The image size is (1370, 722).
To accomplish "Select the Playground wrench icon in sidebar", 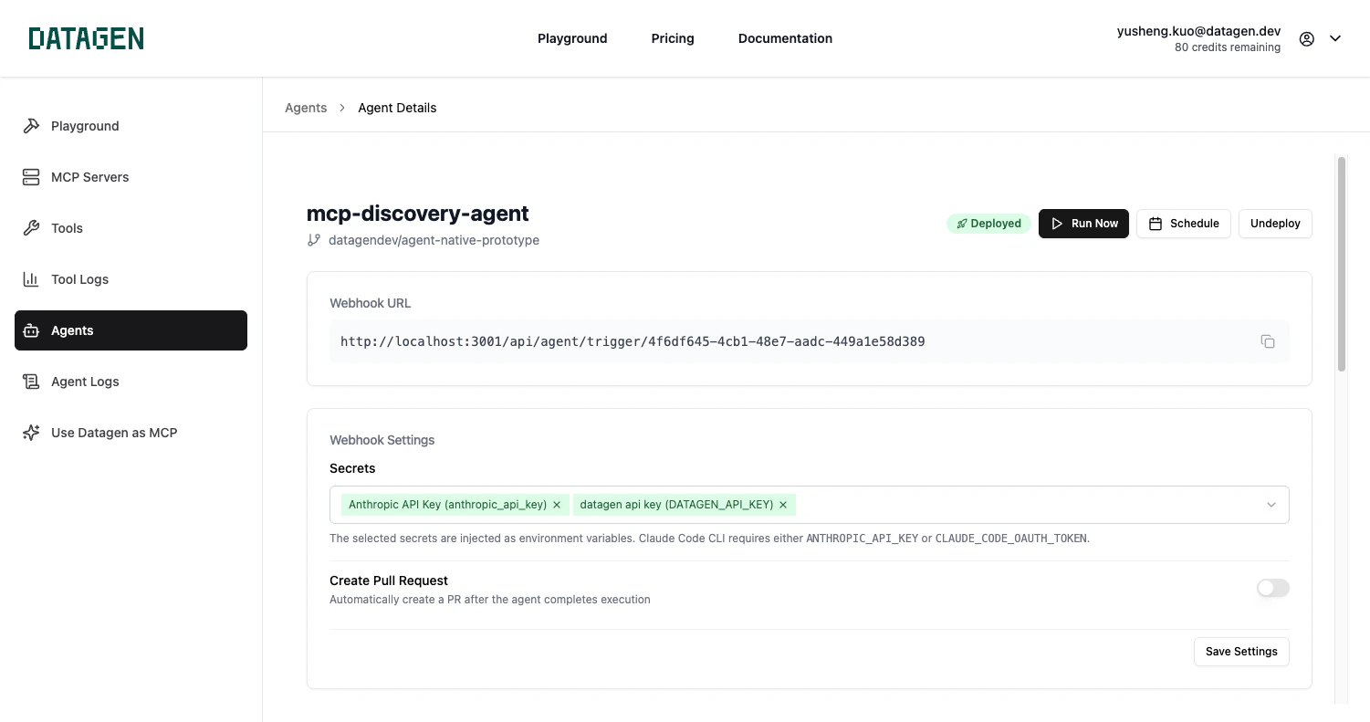I will coord(30,125).
